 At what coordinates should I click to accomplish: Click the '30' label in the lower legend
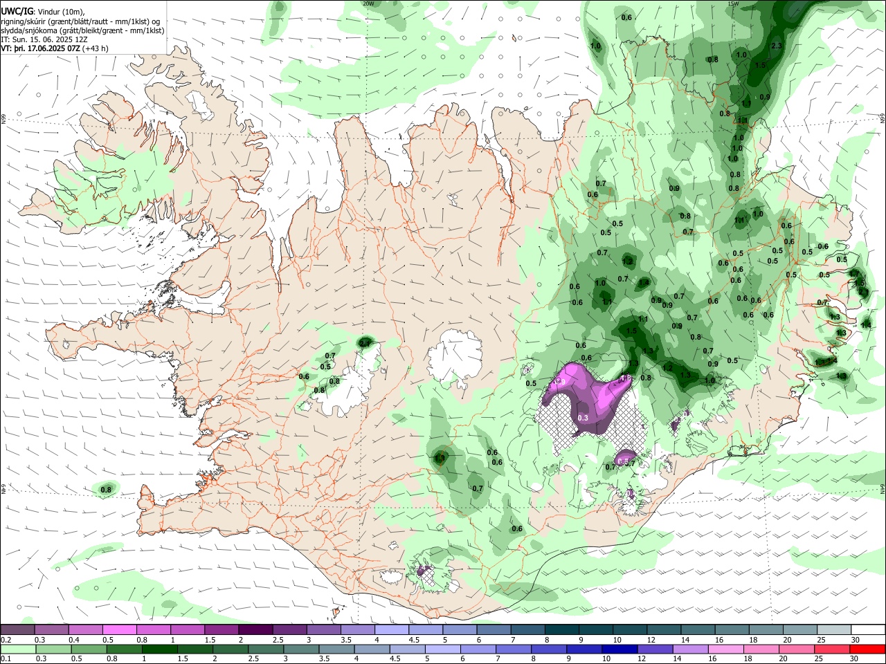pyautogui.click(x=855, y=658)
